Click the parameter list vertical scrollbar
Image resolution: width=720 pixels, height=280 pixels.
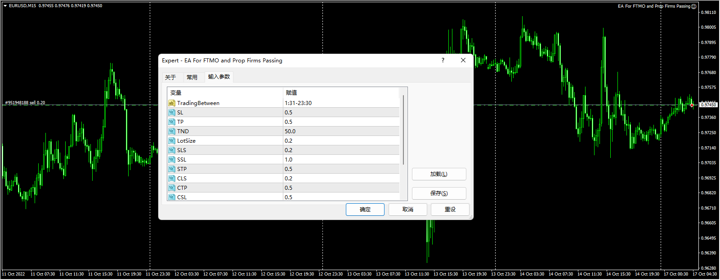[403, 130]
